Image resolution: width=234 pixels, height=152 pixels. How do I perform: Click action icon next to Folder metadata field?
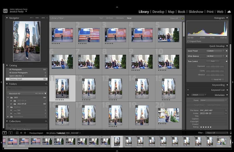(226, 113)
